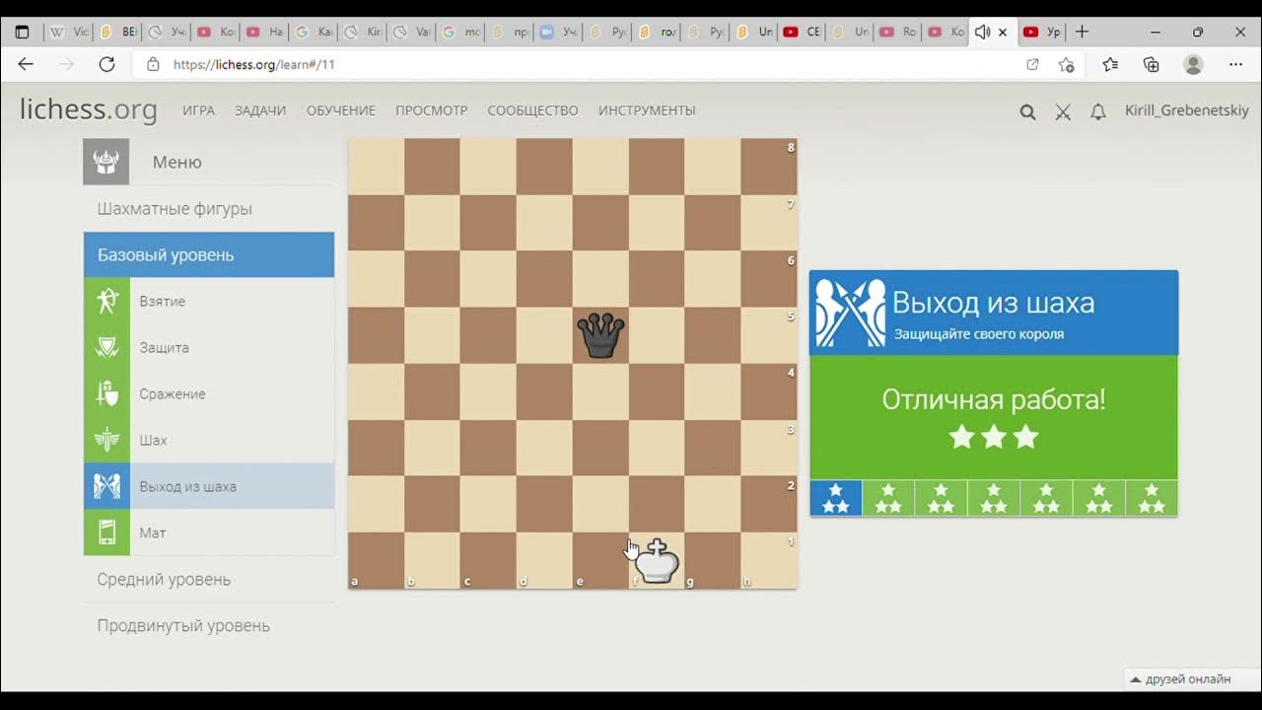
Task: Collapse Базовый уровень section
Action: [x=209, y=254]
